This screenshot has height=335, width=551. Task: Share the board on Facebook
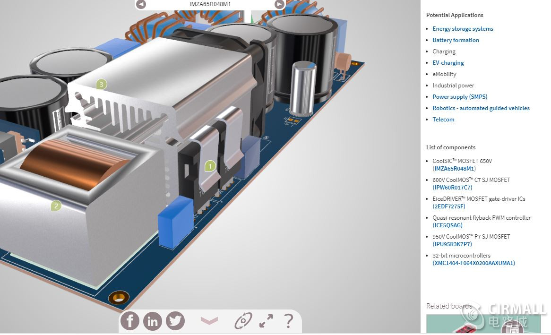pos(130,321)
